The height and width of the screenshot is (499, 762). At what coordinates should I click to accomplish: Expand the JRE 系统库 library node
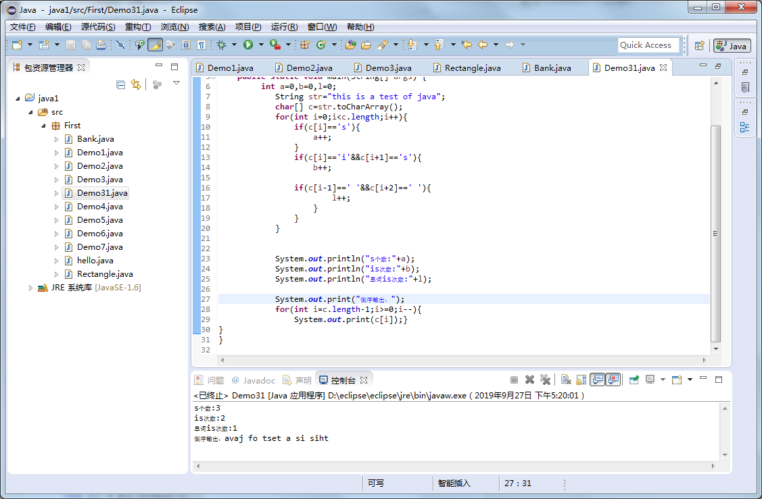coord(30,288)
